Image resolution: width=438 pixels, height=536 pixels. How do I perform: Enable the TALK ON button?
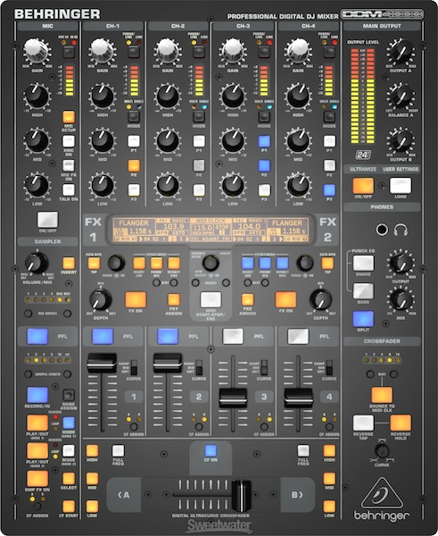69,189
